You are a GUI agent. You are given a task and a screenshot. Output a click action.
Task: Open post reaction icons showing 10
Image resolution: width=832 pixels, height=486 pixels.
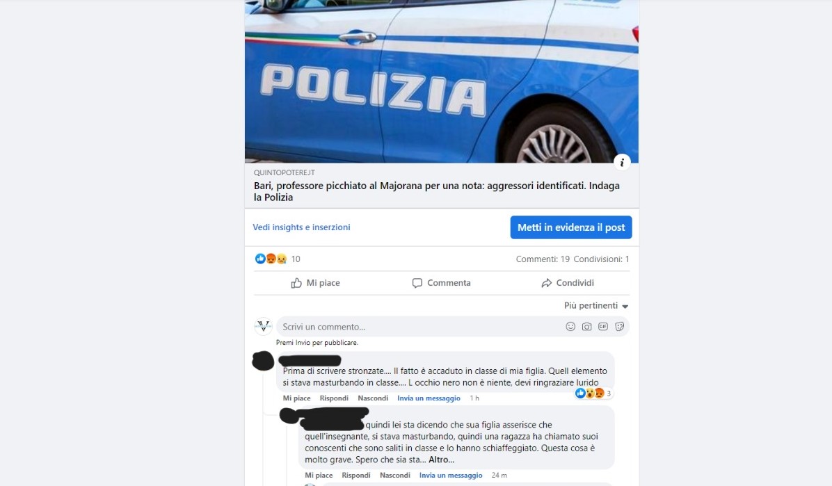(278, 259)
